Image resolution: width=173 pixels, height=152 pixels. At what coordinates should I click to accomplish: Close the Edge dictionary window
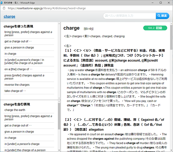point(169,3)
